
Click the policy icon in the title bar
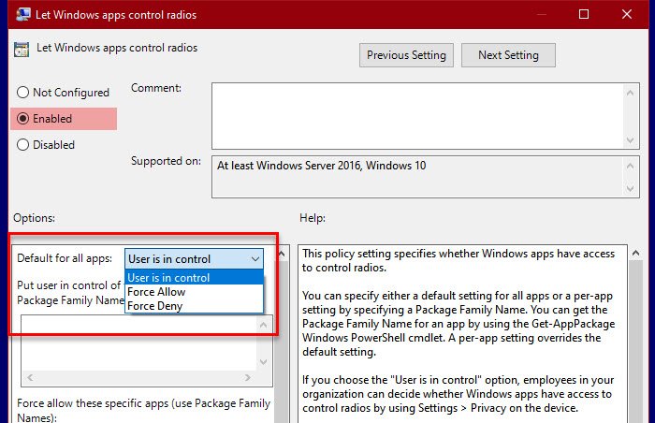(x=20, y=15)
